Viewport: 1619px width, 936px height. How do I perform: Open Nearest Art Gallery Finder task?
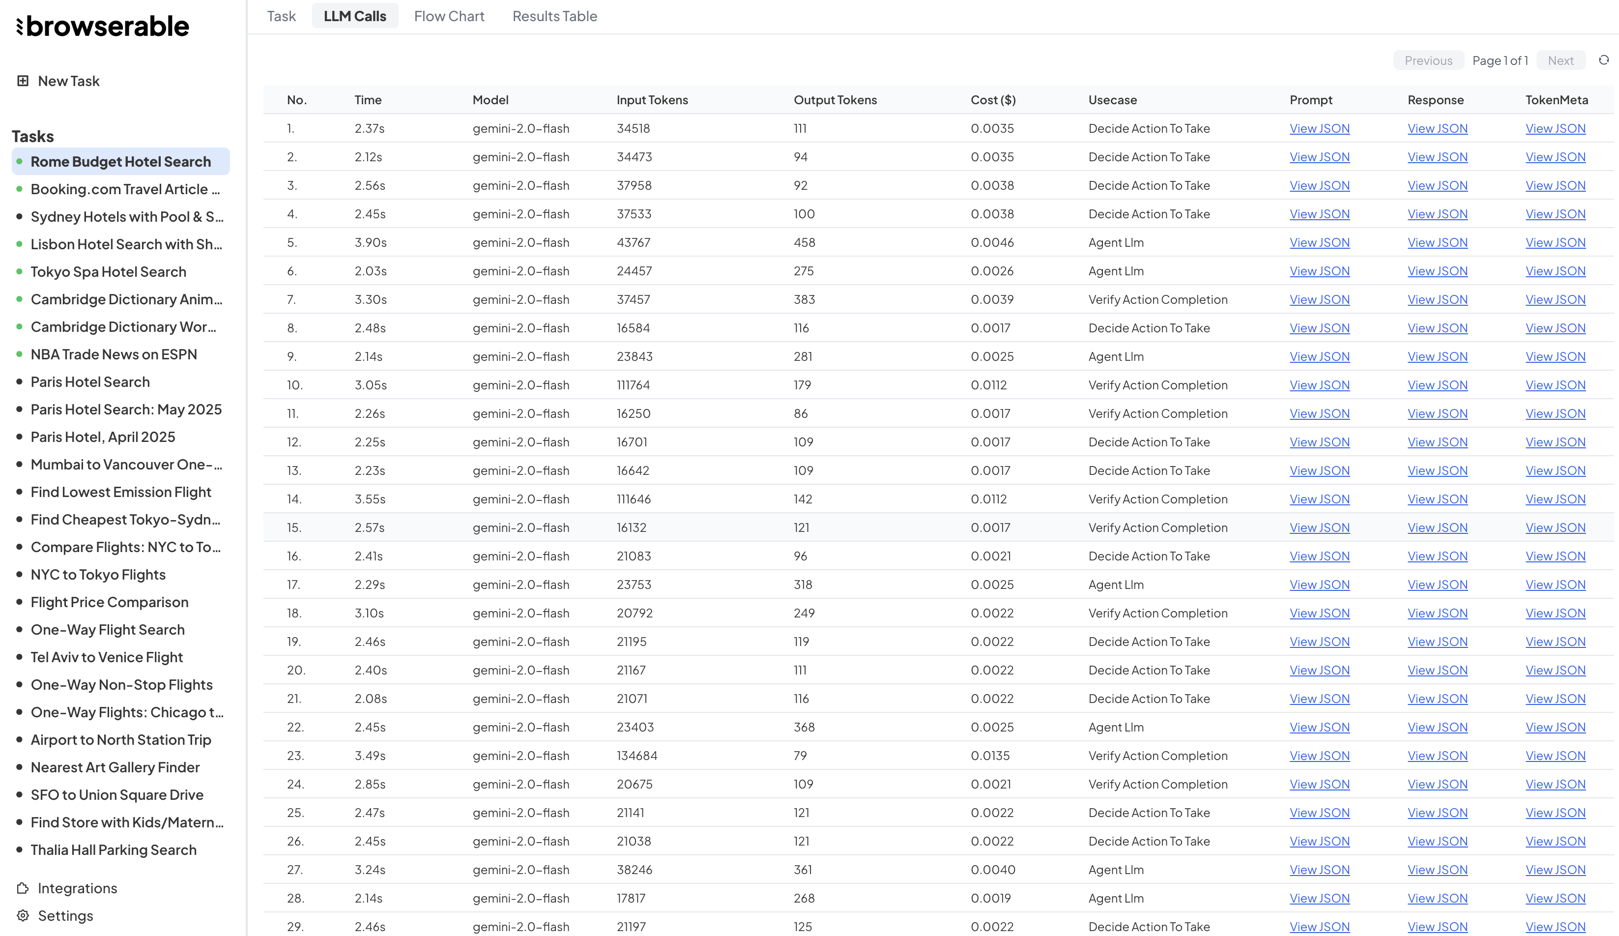[x=115, y=767]
